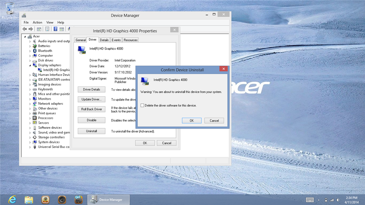Close the Confirm Device Uninstall dialog
This screenshot has height=205, width=365.
click(223, 69)
